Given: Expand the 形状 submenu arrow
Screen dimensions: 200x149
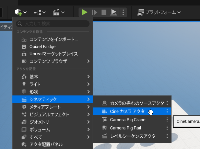Looking at the screenshot, I should (89, 92).
